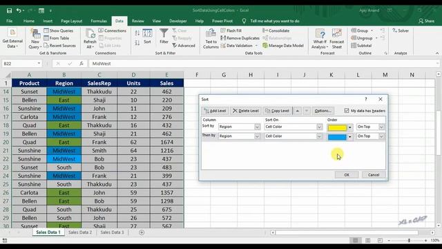Open Data Validation
442x249 pixels.
point(237,46)
